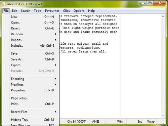Open the Options menu
The image size is (168, 126).
(x=79, y=11)
